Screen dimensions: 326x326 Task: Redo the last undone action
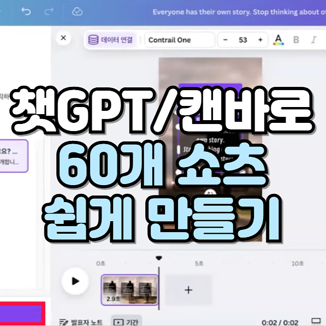click(49, 11)
